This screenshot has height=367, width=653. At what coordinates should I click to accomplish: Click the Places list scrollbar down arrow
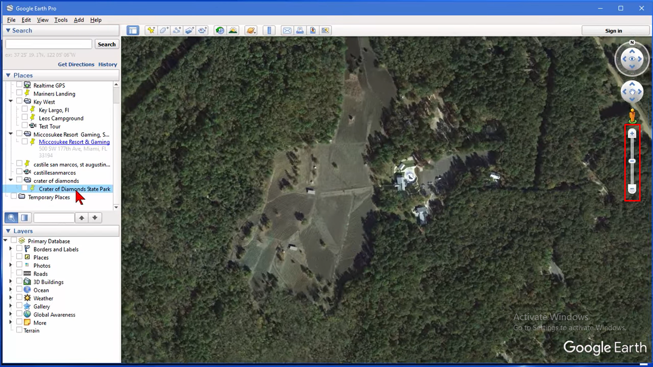(116, 207)
